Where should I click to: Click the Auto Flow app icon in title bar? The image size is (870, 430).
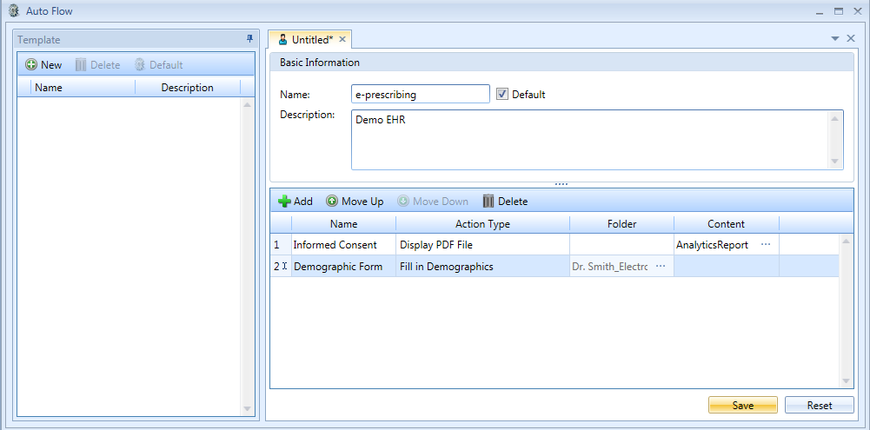12,11
